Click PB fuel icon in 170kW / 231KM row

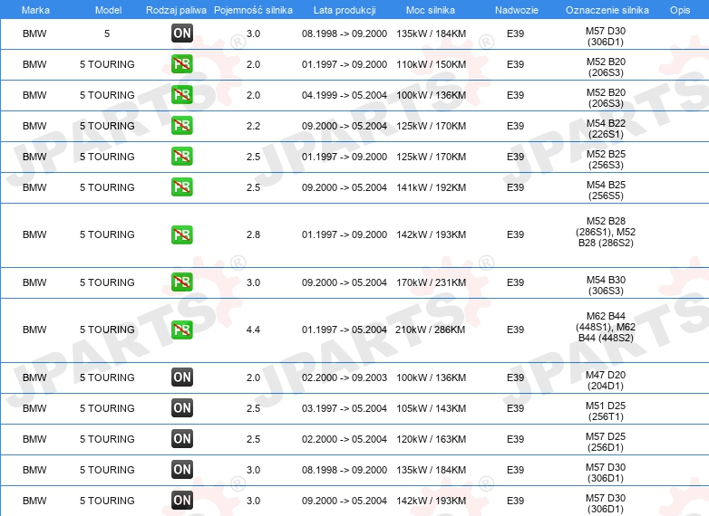(x=182, y=282)
